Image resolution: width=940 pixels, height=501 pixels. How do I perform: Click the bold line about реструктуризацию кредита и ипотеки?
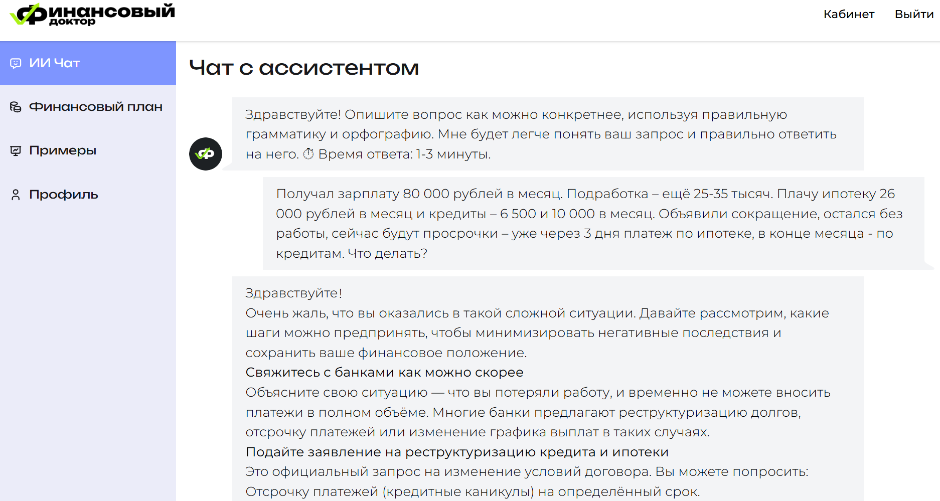(x=456, y=452)
